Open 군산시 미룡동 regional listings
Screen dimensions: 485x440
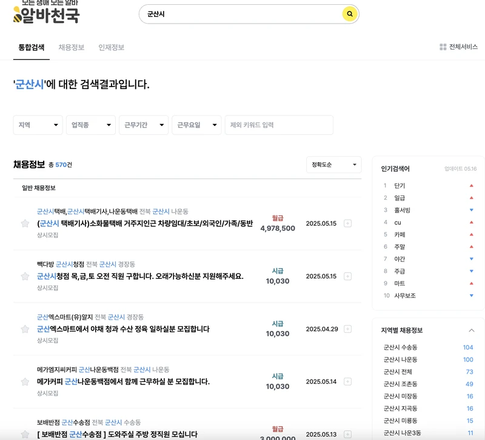[400, 421]
